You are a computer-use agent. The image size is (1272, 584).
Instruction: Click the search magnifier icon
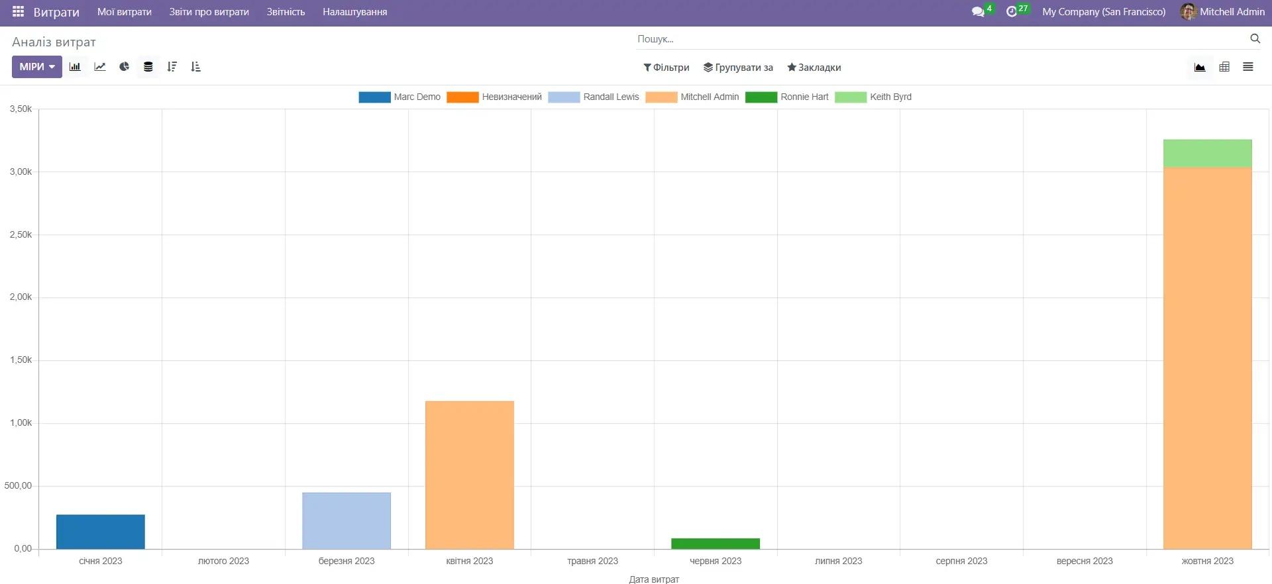pyautogui.click(x=1255, y=39)
